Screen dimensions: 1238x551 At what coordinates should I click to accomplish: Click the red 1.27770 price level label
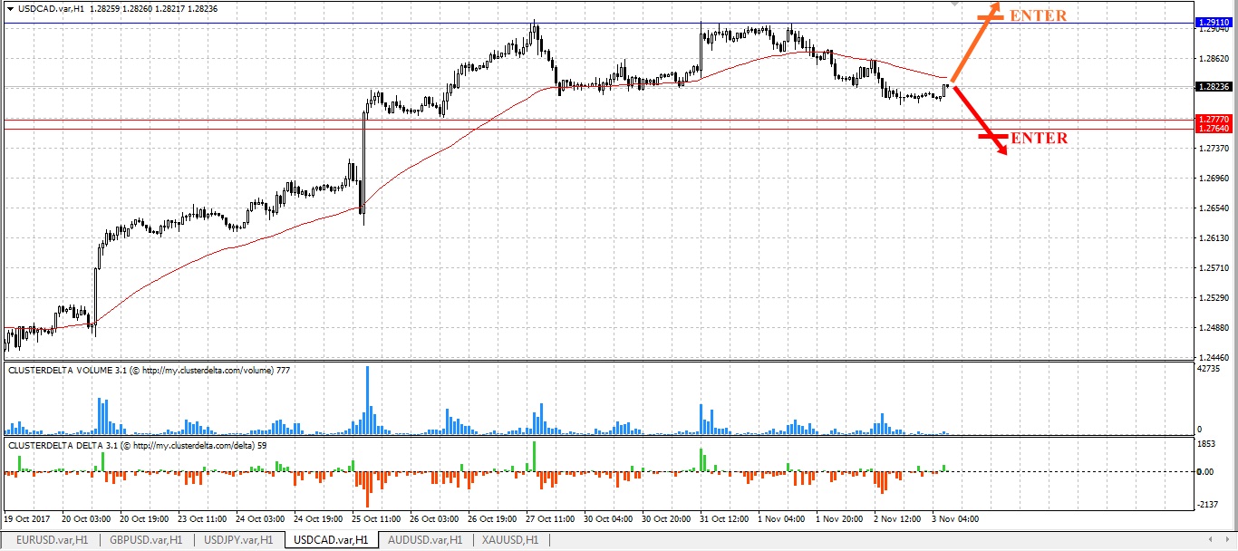pos(1213,119)
